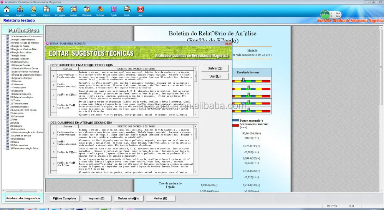Go back with the Voltar (R) button
The height and width of the screenshot is (210, 384).
161,198
